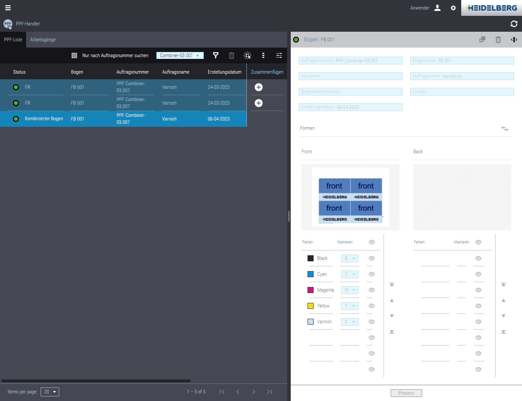
Task: Add first Varnish row to combine
Action: [x=259, y=87]
